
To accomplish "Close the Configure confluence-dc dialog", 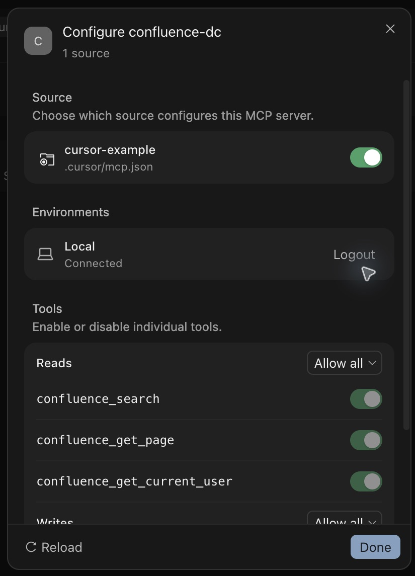I will (x=390, y=29).
